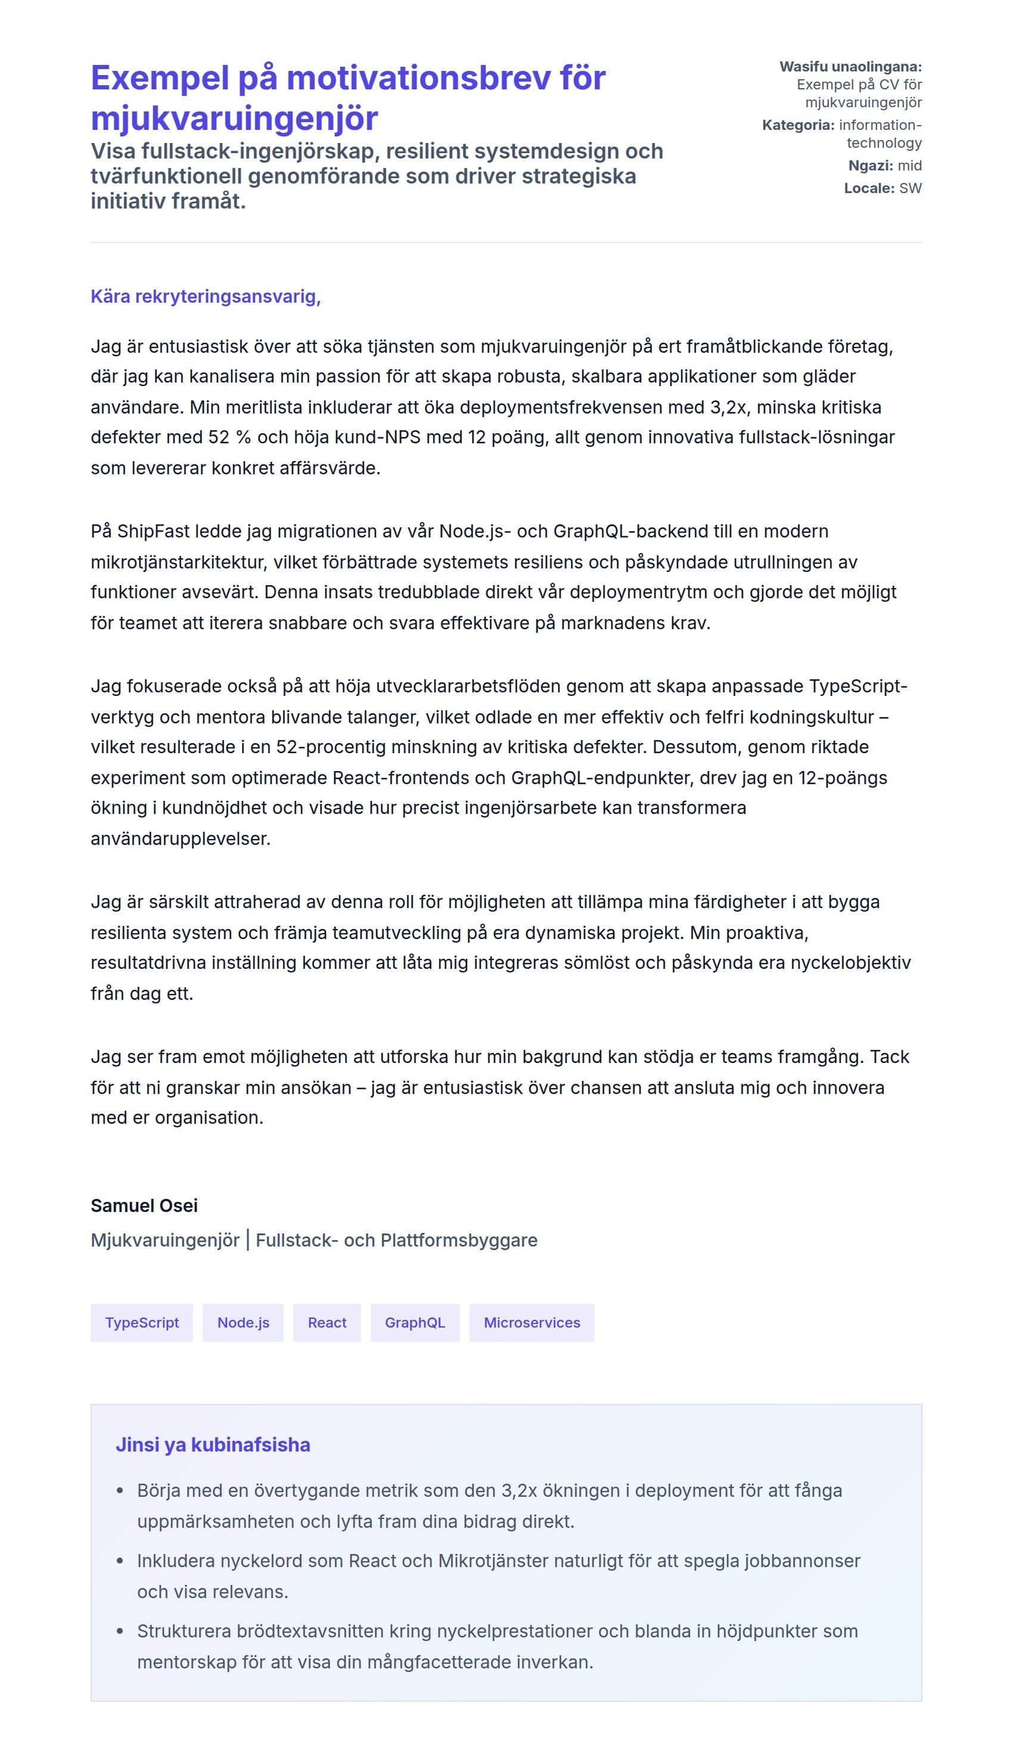This screenshot has height=1759, width=1013.
Task: Click the 'Jinsi ya kubinafsisha' heading
Action: pyautogui.click(x=213, y=1444)
